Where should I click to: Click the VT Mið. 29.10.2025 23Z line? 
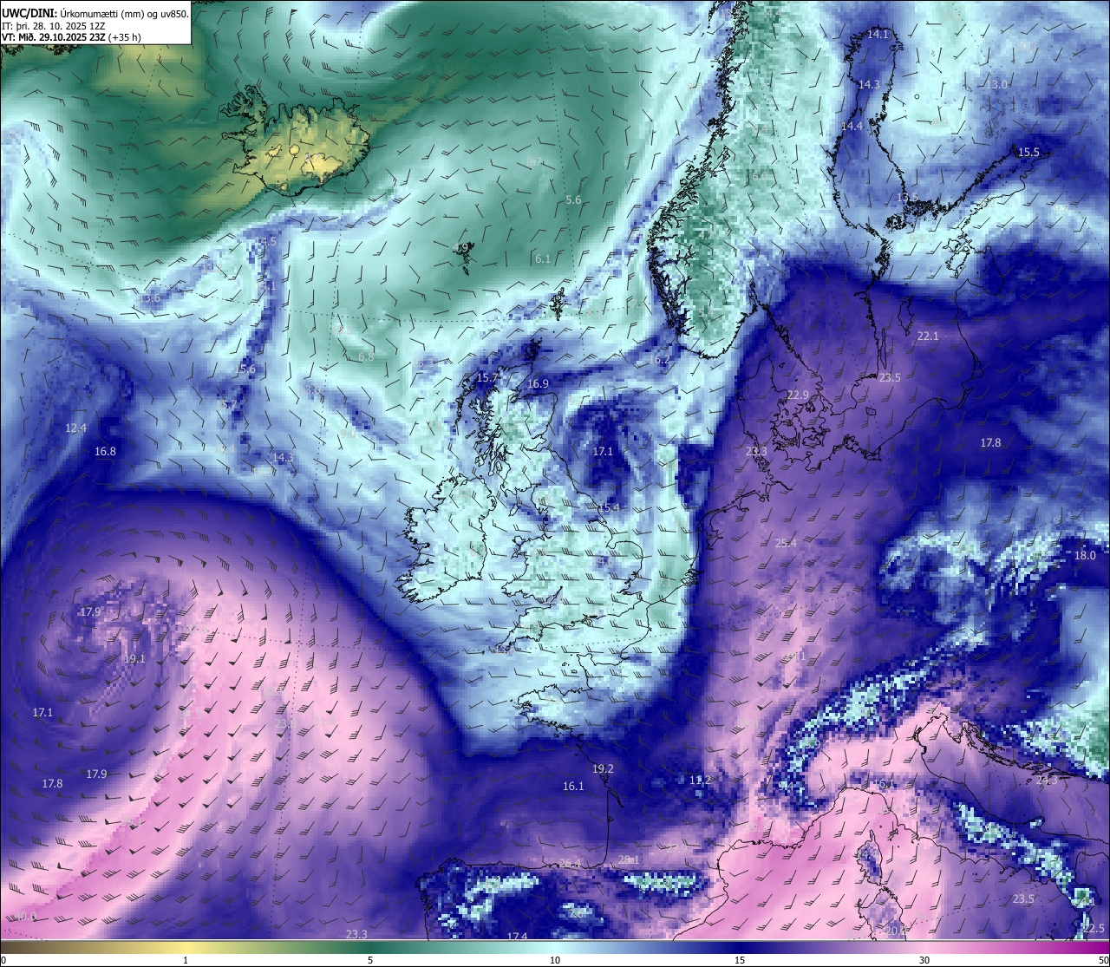point(71,37)
